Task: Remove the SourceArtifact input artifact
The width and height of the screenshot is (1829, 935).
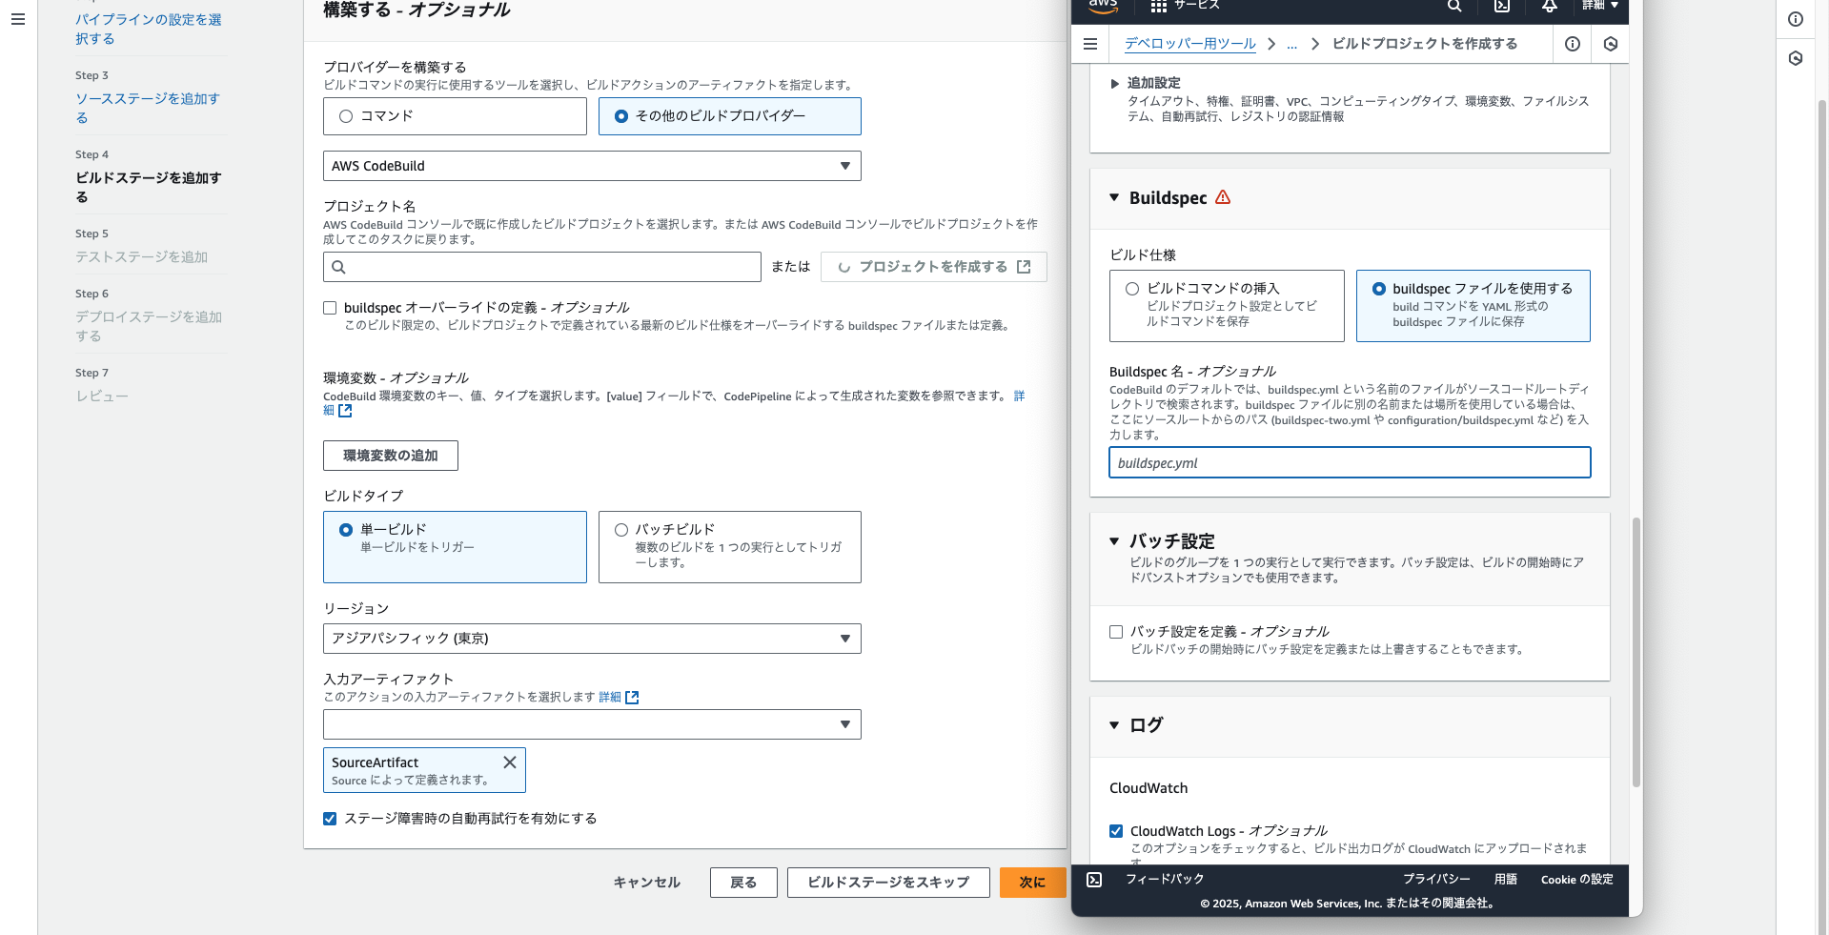Action: click(x=509, y=762)
